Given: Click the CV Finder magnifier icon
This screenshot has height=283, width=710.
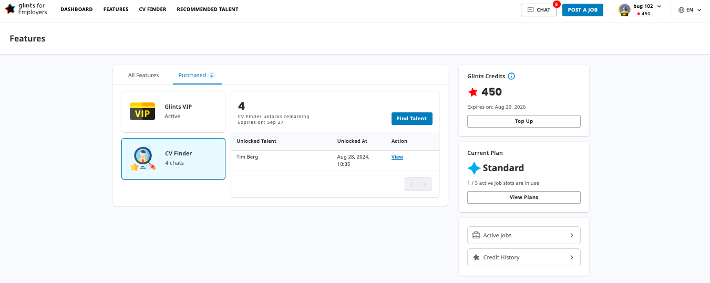Looking at the screenshot, I should [143, 159].
